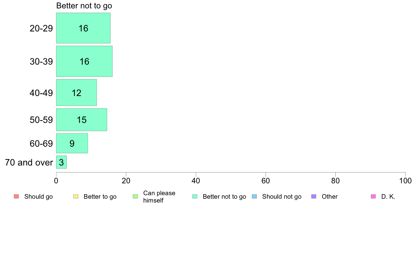This screenshot has width=415, height=257.
Task: Click the 70 and over bar showing 3
Action: click(x=61, y=162)
